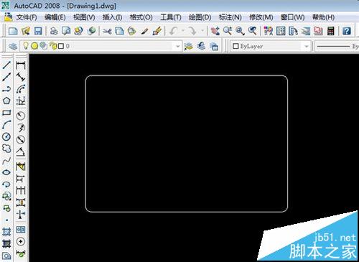The height and width of the screenshot is (262, 359).
Task: Click layer 0 color swatch square
Action: click(61, 46)
